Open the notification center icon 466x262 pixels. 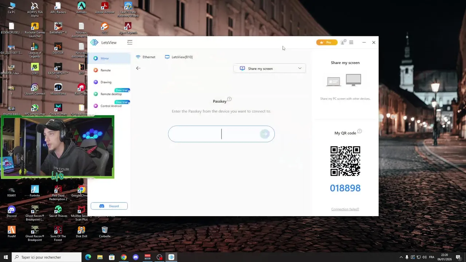459,258
